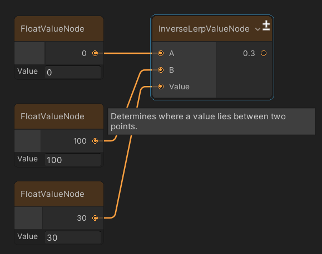Click the 0.3 output value label

pos(249,53)
